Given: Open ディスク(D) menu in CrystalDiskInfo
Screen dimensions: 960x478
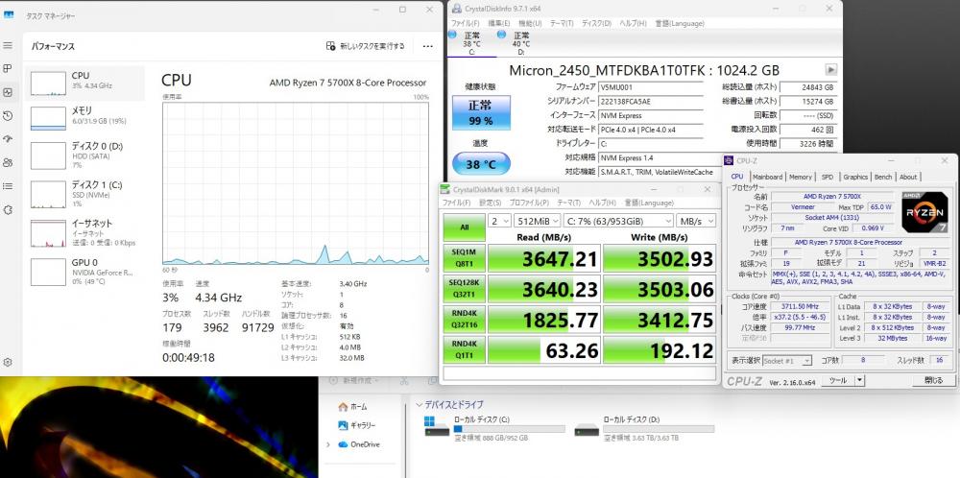Looking at the screenshot, I should click(x=596, y=23).
